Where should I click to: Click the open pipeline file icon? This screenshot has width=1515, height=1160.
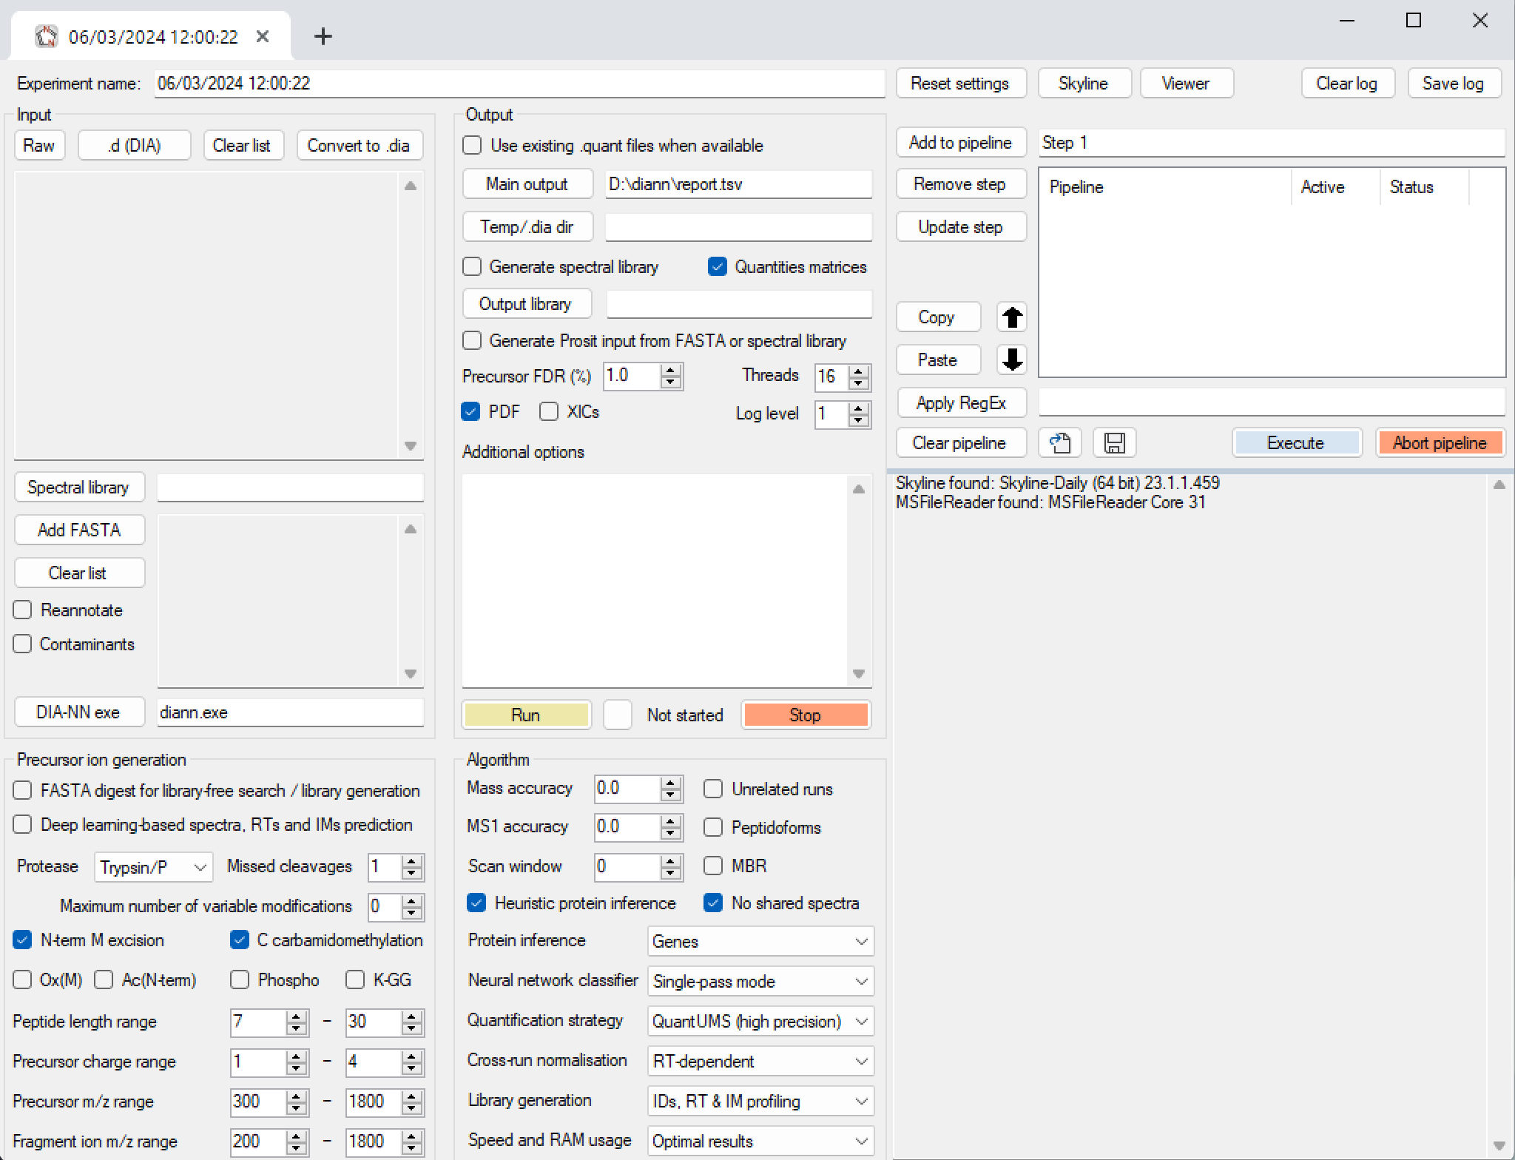(1059, 443)
